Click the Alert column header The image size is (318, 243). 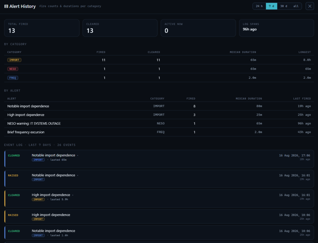(11, 99)
